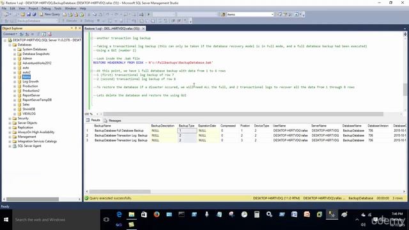Open the Window menu
Screen dimensions: 409x230
[70, 8]
